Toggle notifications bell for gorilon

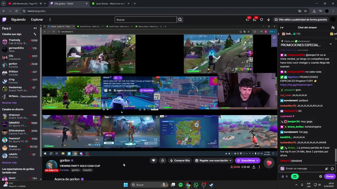tap(163, 160)
